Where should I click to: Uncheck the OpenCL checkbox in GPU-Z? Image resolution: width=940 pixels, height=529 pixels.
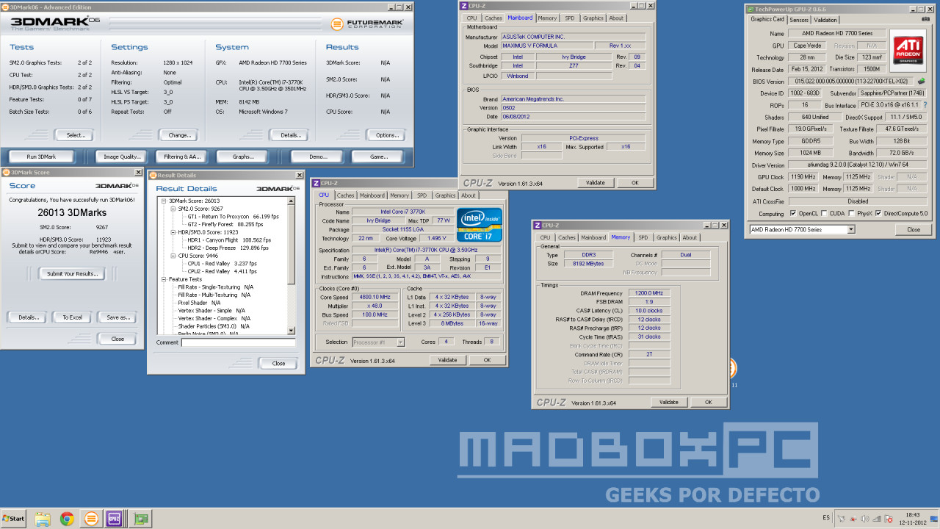point(793,214)
